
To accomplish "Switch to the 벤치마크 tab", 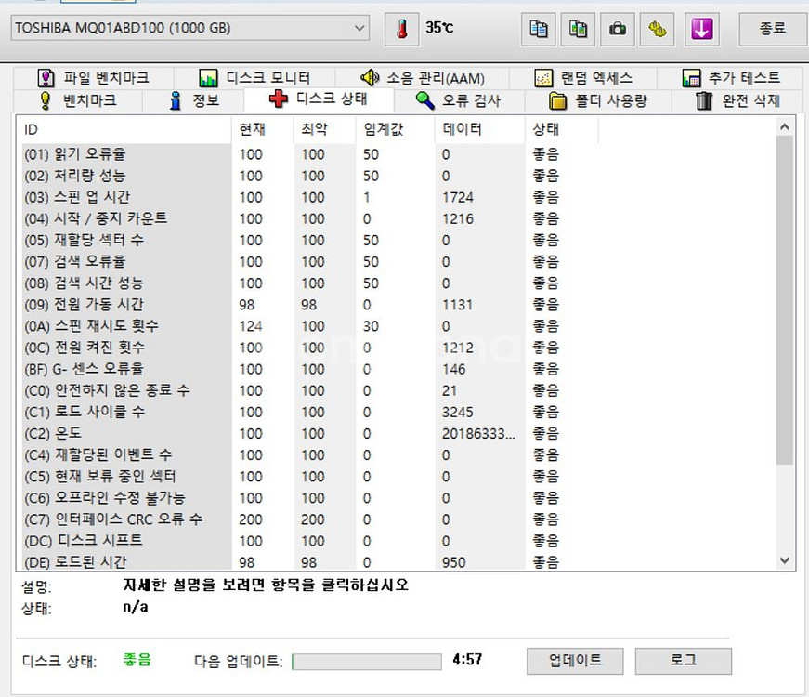I will [x=78, y=100].
